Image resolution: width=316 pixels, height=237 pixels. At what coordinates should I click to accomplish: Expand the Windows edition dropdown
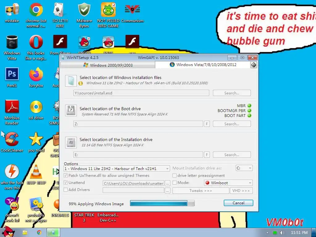pyautogui.click(x=117, y=169)
